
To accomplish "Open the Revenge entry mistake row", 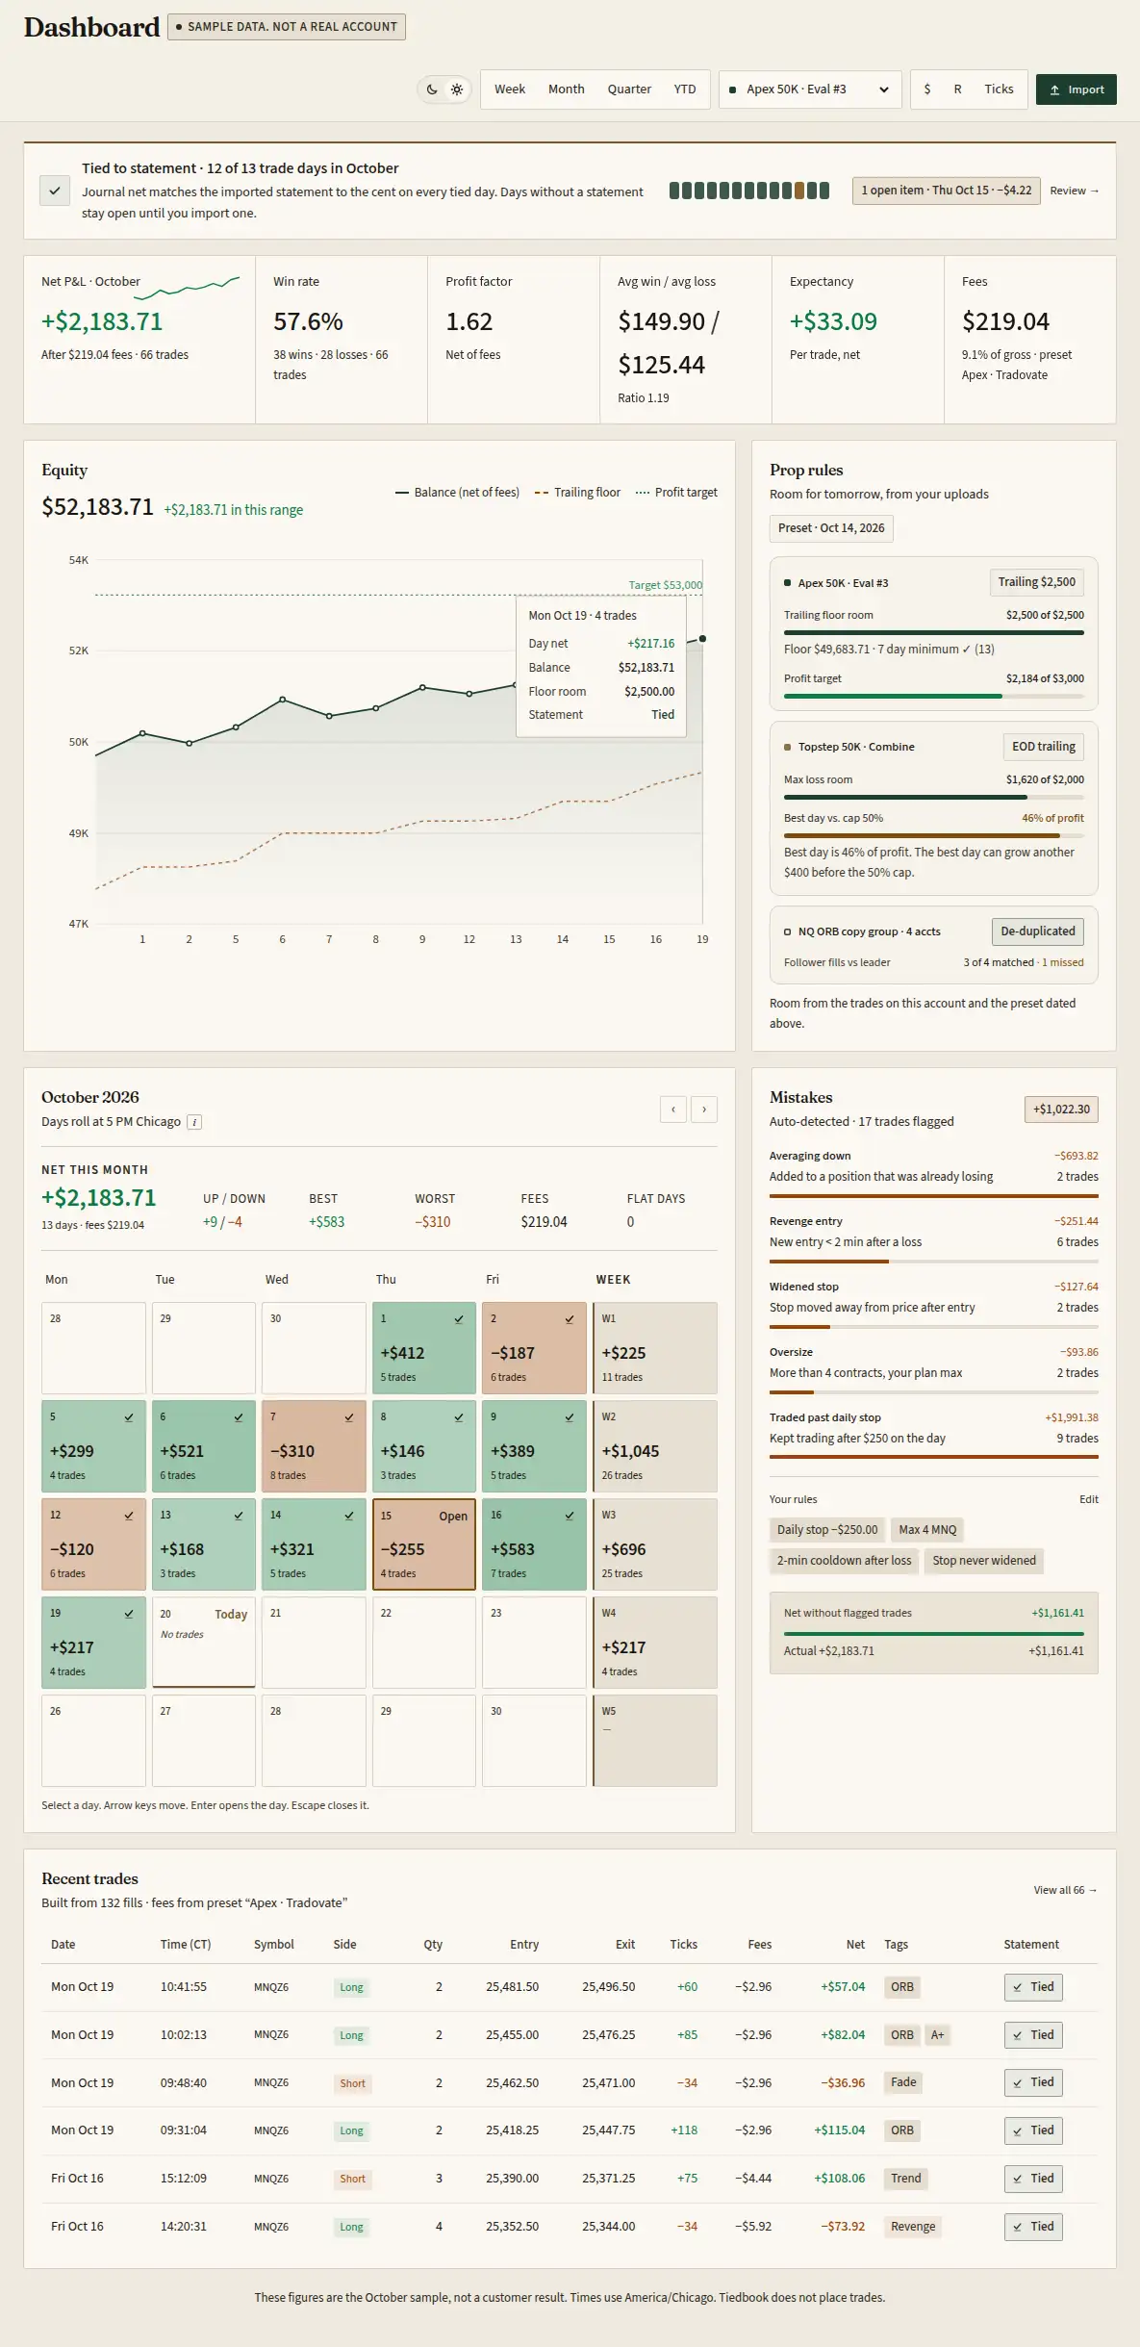I will click(x=934, y=1237).
